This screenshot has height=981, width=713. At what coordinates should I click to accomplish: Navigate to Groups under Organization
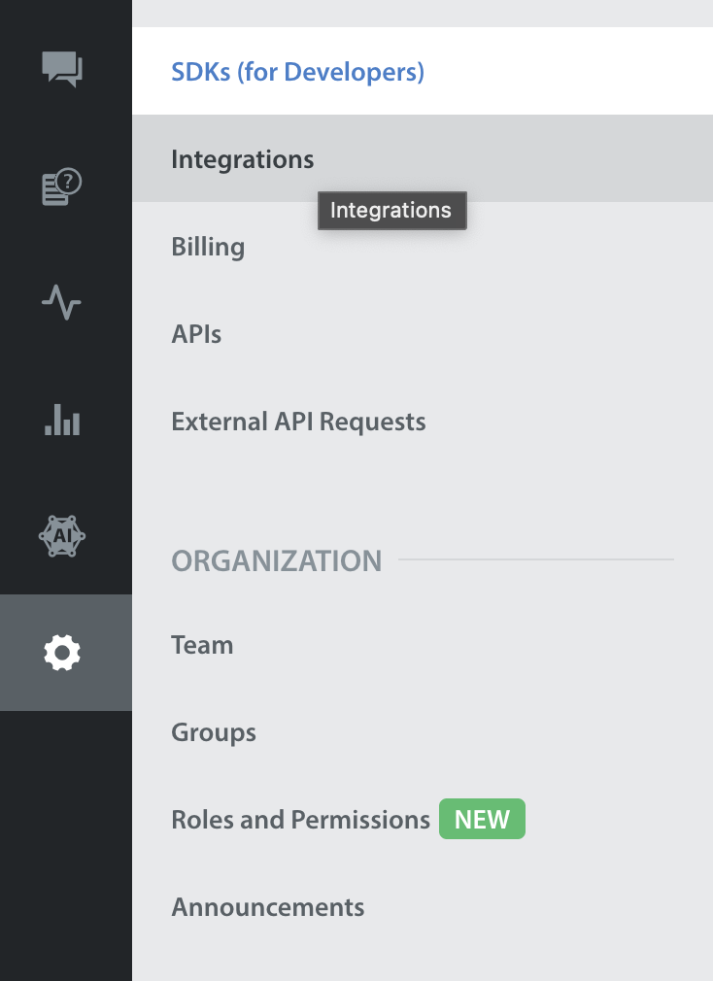pyautogui.click(x=423, y=732)
